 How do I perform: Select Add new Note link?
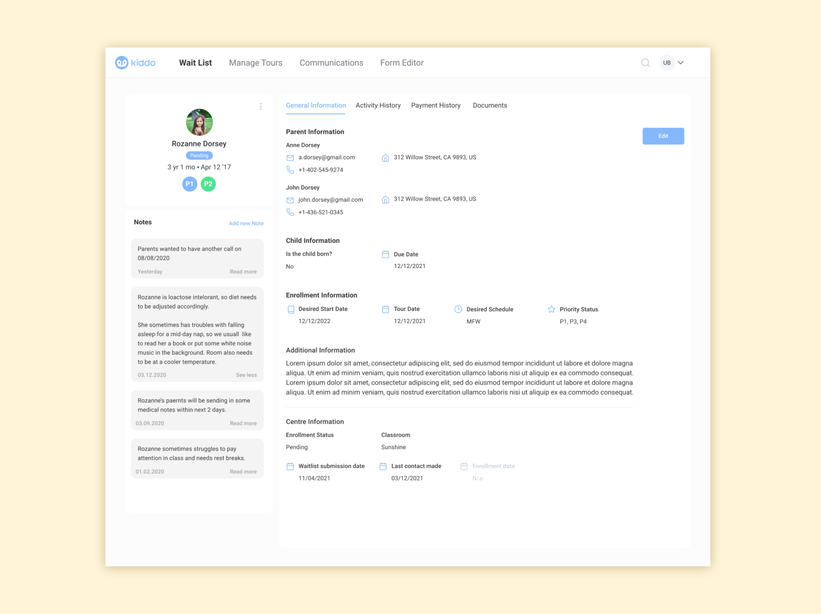pyautogui.click(x=246, y=223)
